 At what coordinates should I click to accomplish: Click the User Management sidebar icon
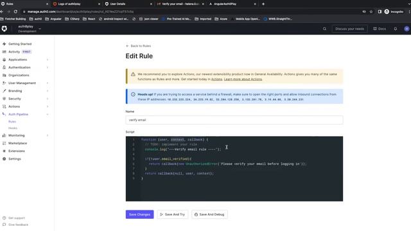[4, 83]
